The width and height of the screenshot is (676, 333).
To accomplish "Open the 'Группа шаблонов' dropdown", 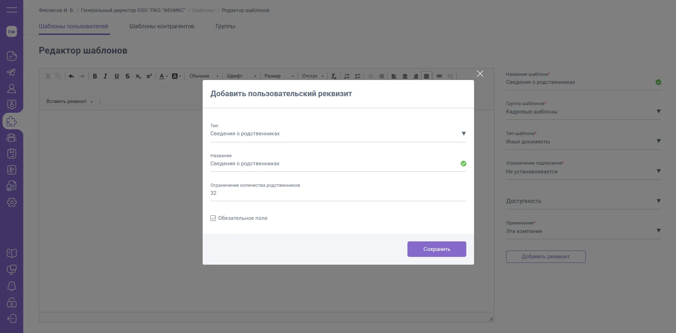I will [x=658, y=112].
